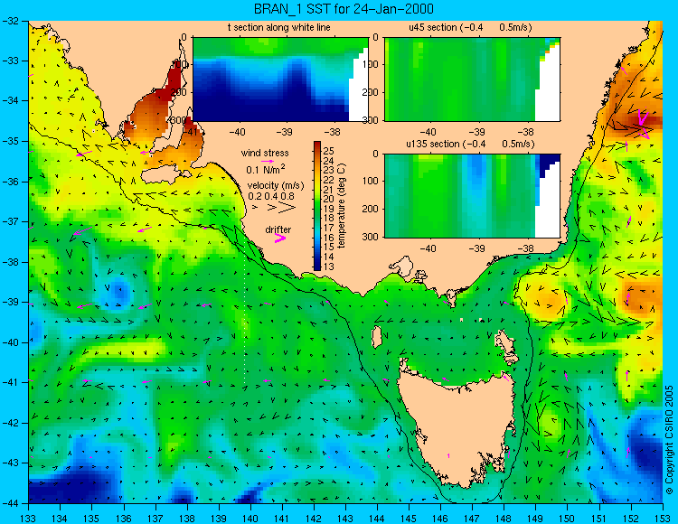678x524 pixels.
Task: Click the 'velocity (m/s)' legend label
Action: point(276,186)
